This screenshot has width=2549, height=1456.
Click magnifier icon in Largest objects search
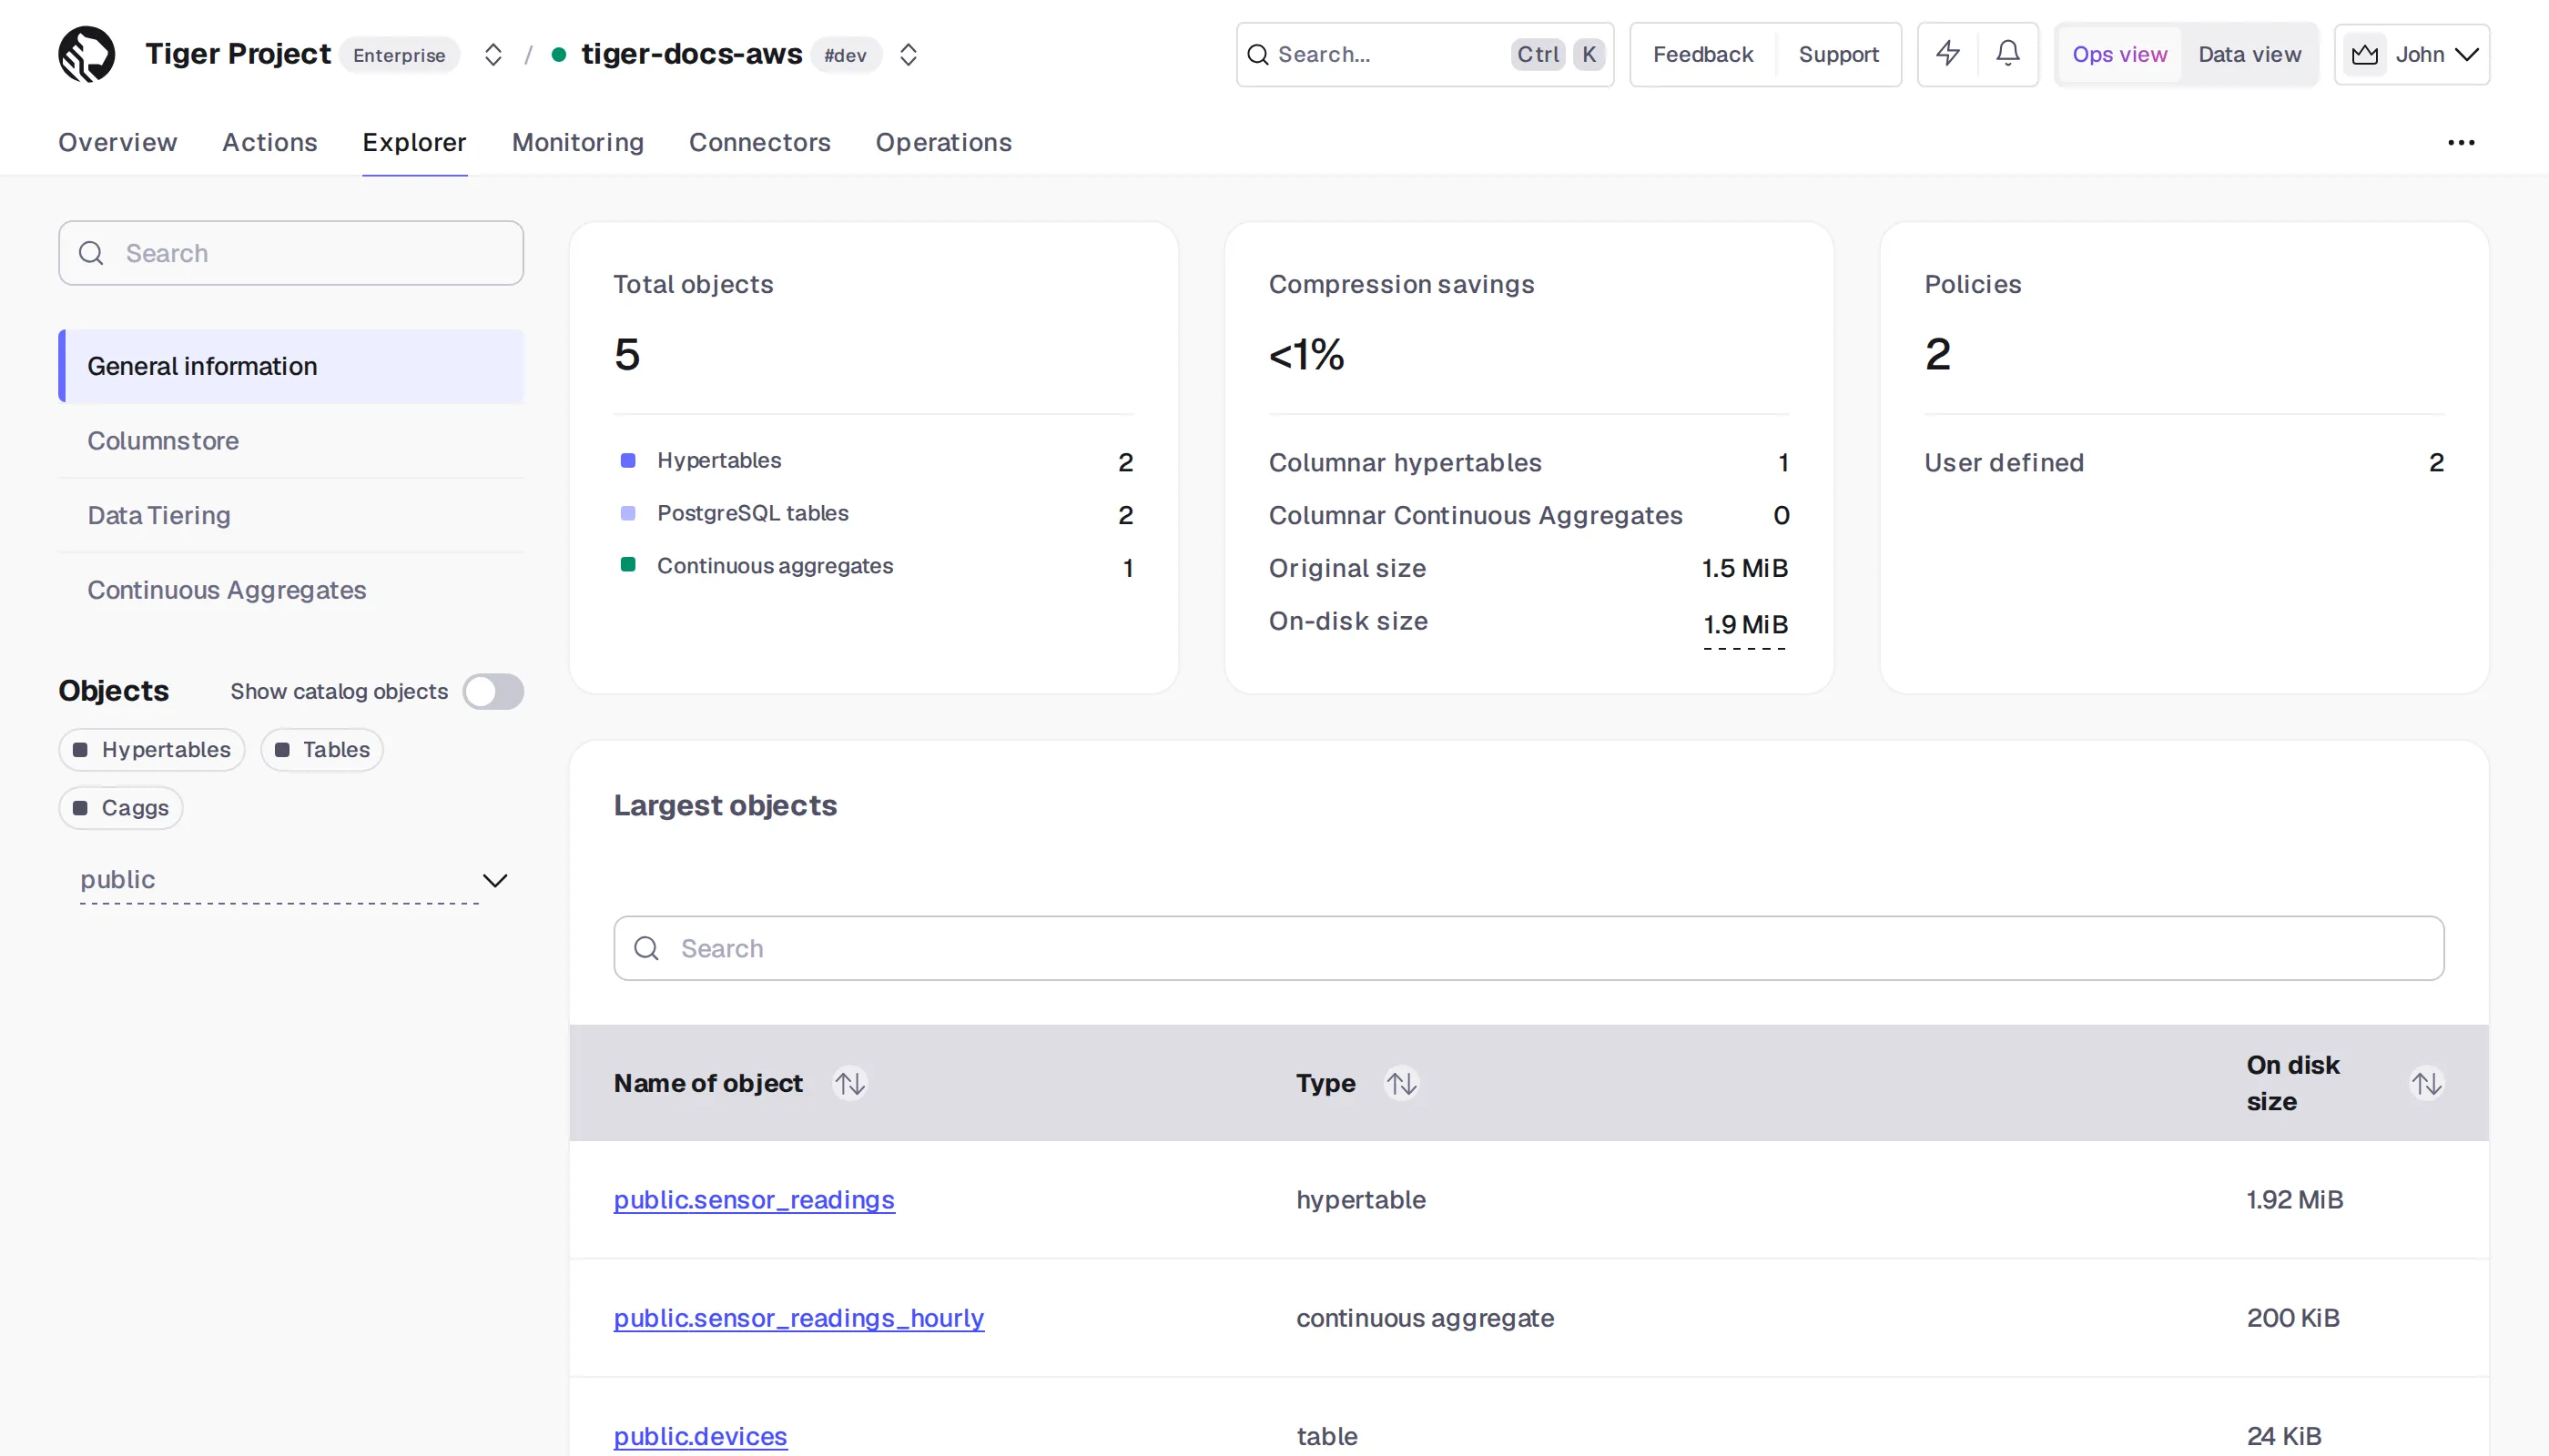pyautogui.click(x=647, y=948)
